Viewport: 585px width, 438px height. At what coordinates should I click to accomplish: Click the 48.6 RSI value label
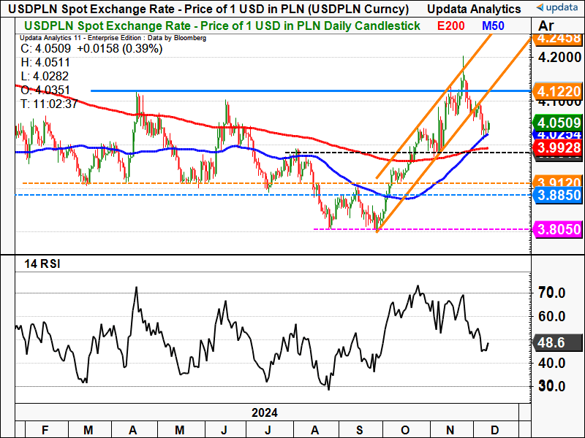coord(558,342)
